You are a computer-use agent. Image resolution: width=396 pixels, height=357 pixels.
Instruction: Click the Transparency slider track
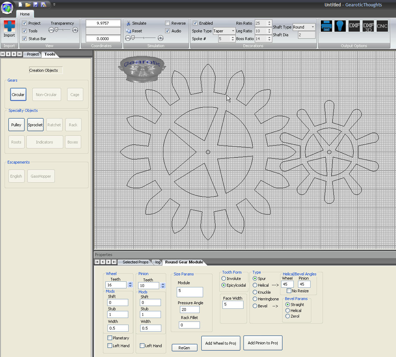[x=63, y=30]
